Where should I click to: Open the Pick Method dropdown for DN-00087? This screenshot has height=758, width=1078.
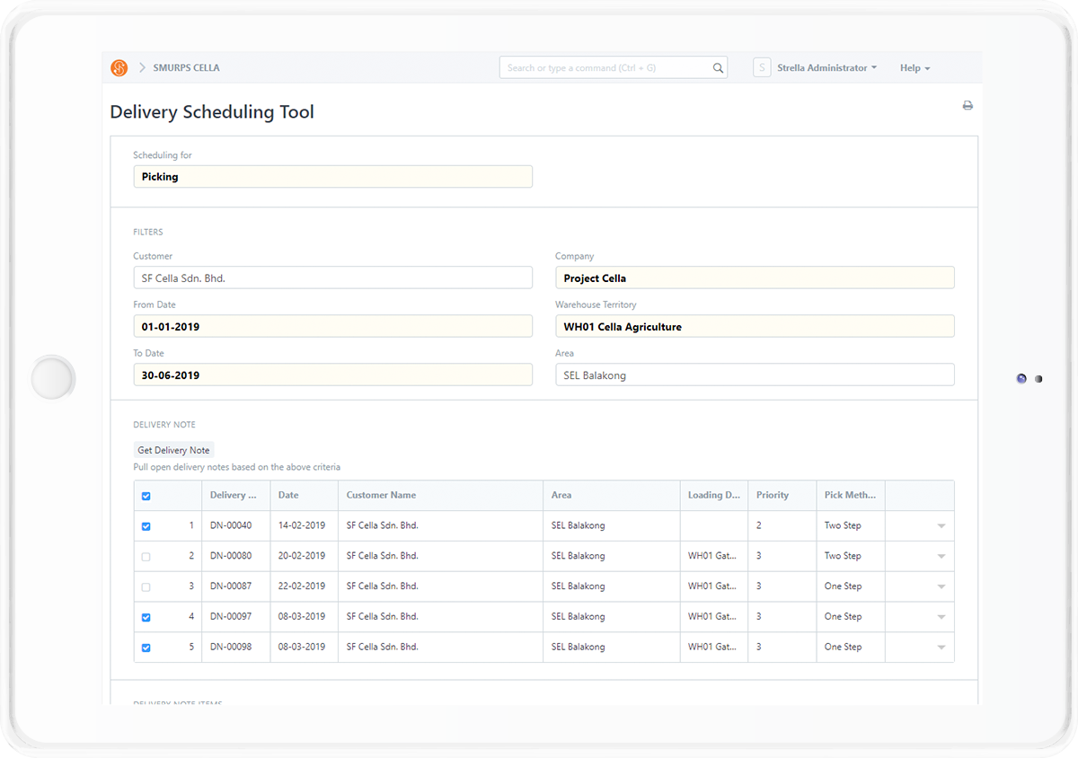coord(941,586)
